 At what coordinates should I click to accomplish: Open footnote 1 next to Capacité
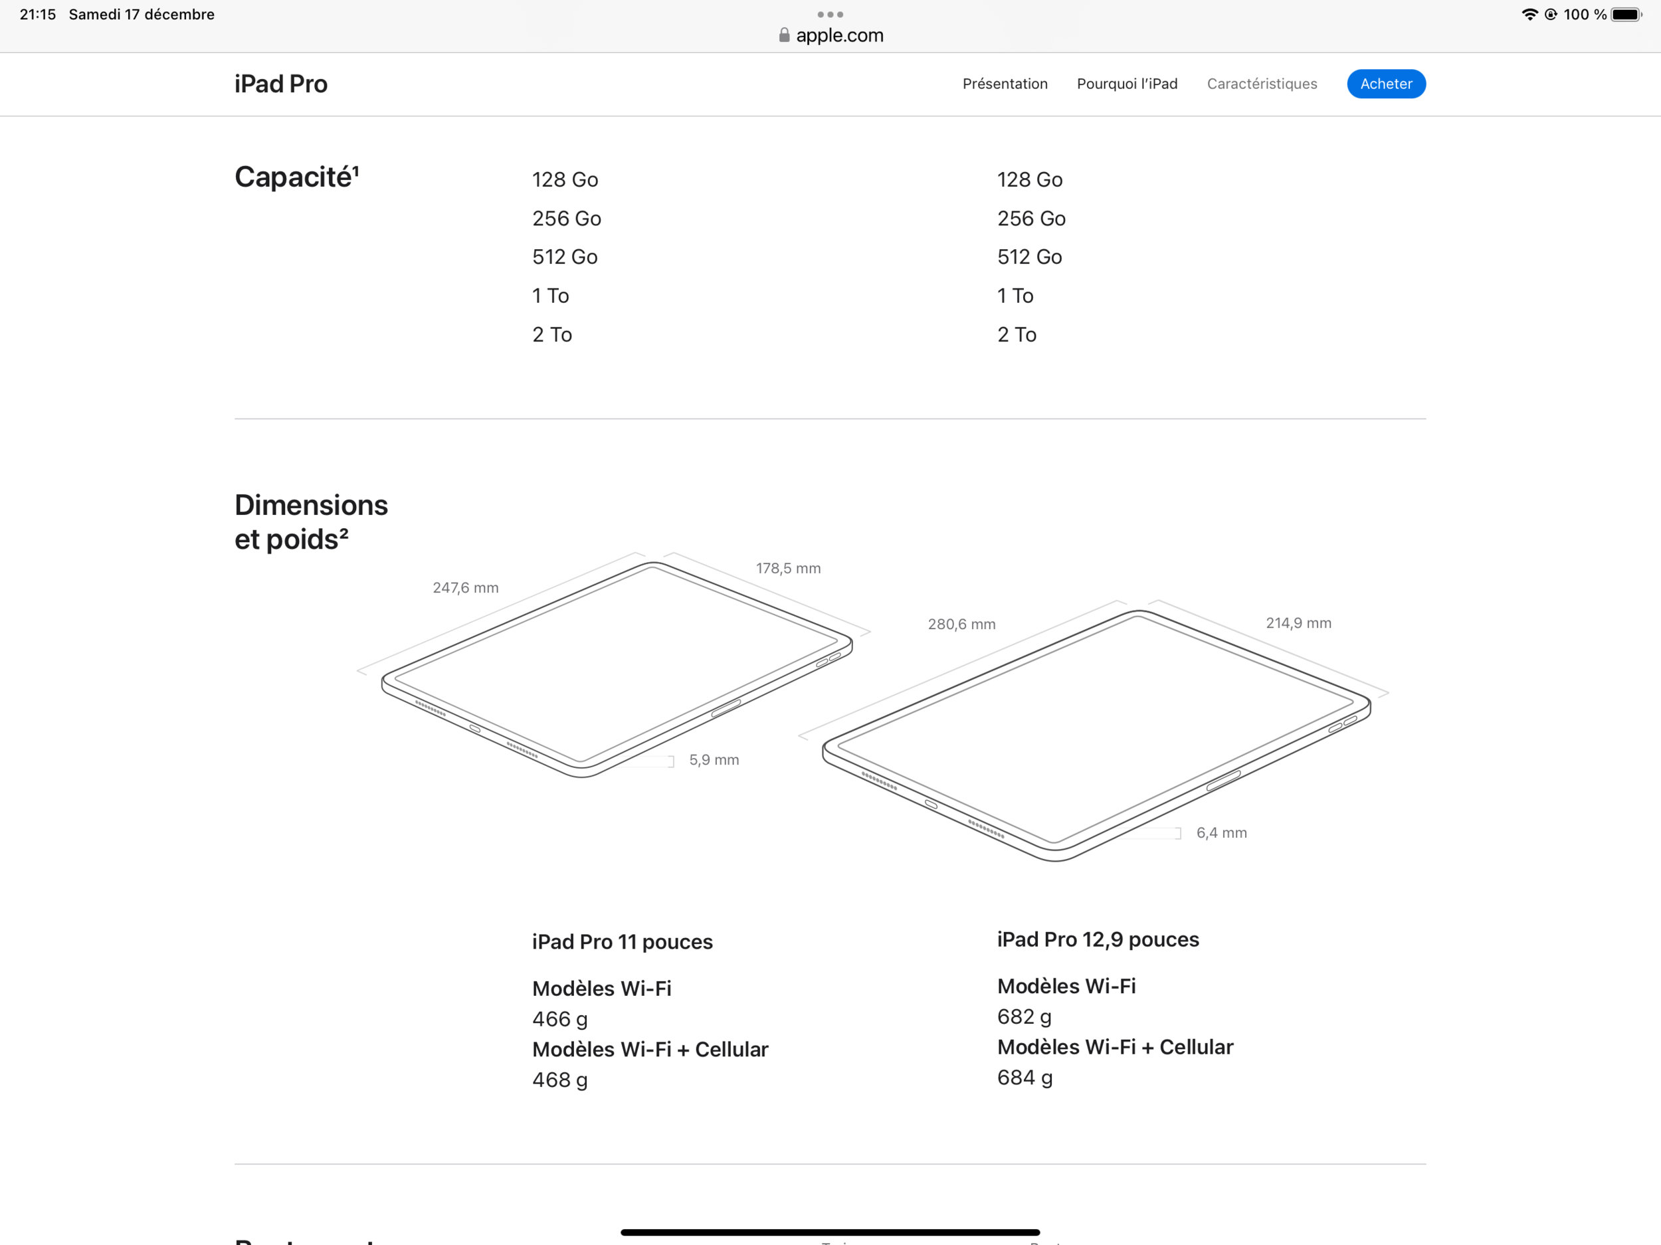pyautogui.click(x=356, y=171)
